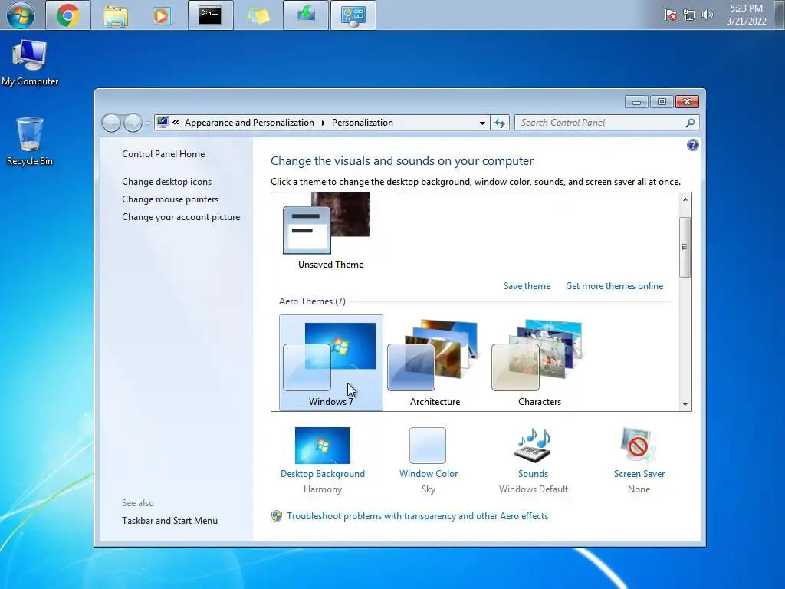Apply the Architecture theme
The height and width of the screenshot is (589, 785).
(x=435, y=363)
